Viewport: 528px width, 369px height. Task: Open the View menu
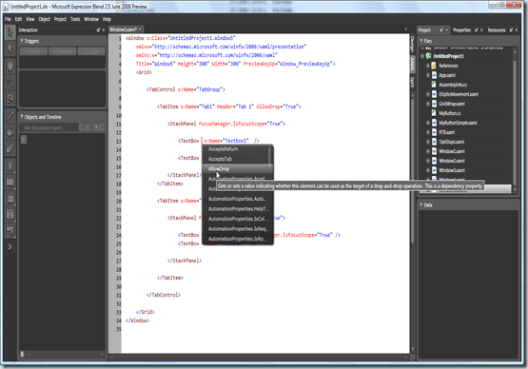pos(30,19)
